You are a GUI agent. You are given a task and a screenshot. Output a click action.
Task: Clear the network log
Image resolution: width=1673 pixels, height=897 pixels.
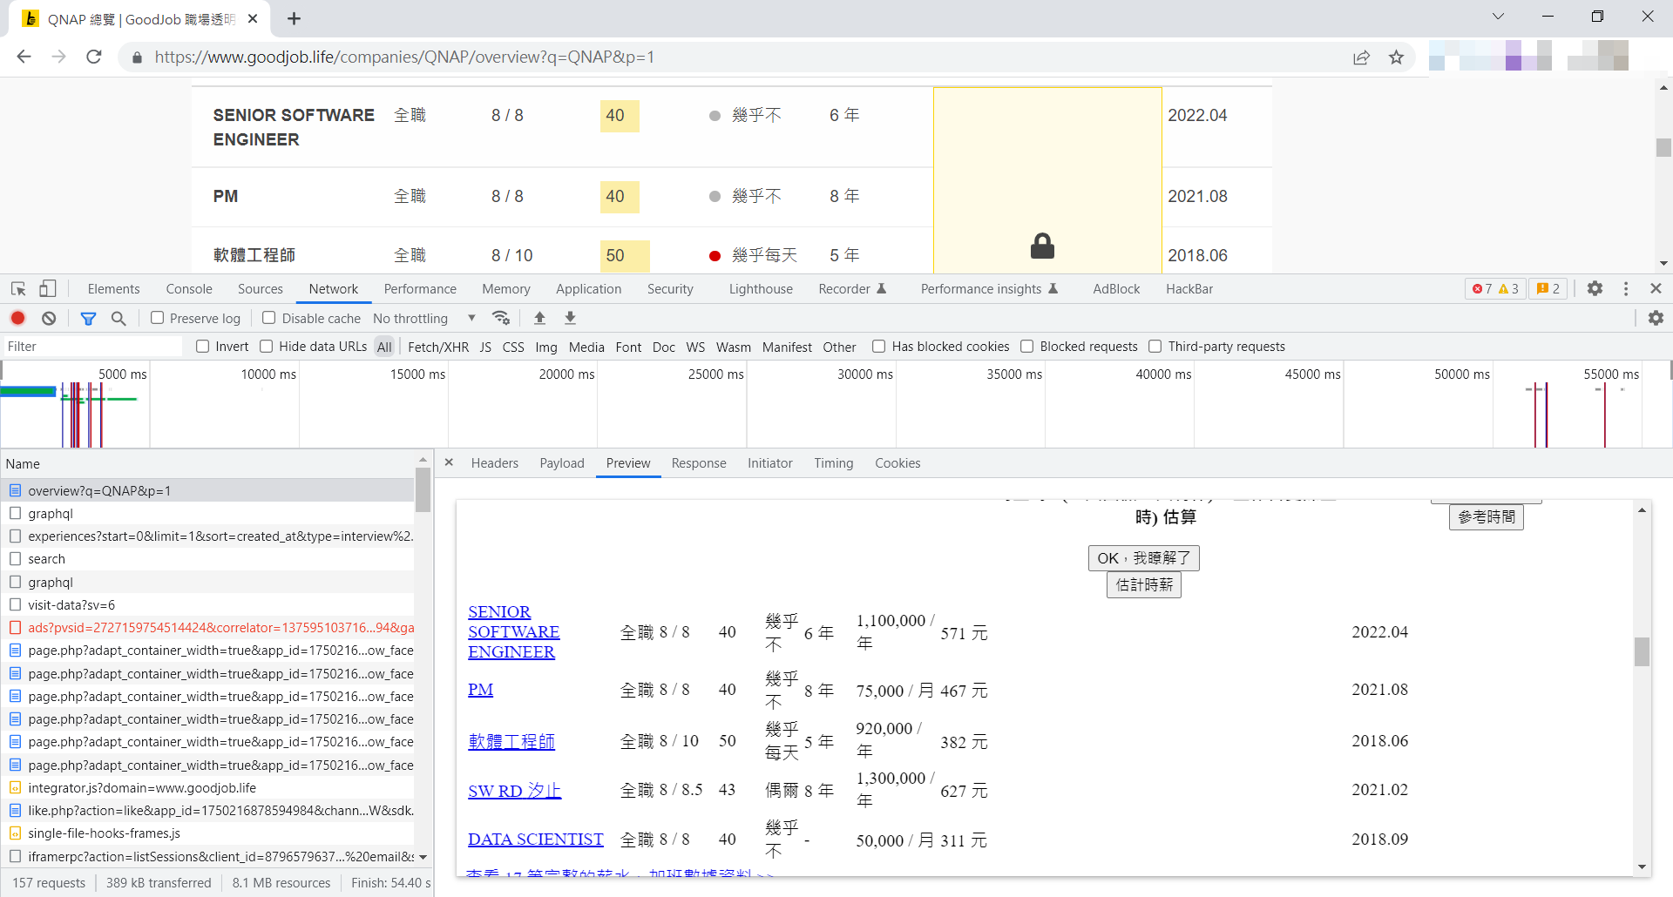[49, 318]
